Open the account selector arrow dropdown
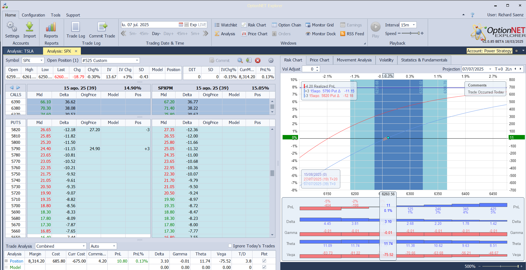This screenshot has width=526, height=270. tap(523, 51)
